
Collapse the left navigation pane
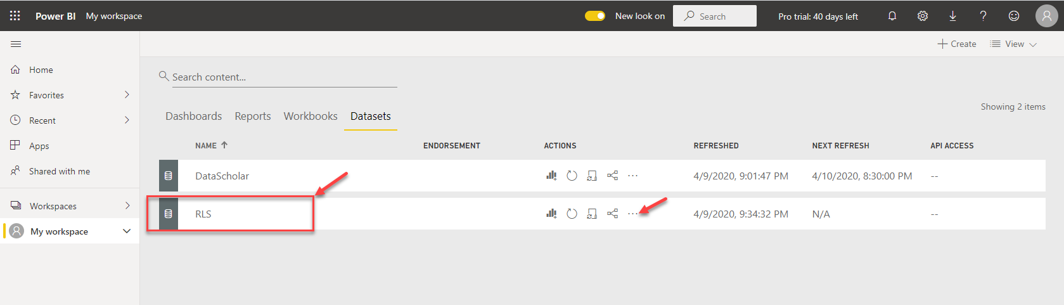click(16, 44)
